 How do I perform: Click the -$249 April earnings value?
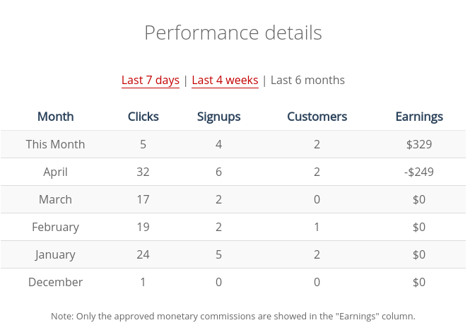click(419, 172)
